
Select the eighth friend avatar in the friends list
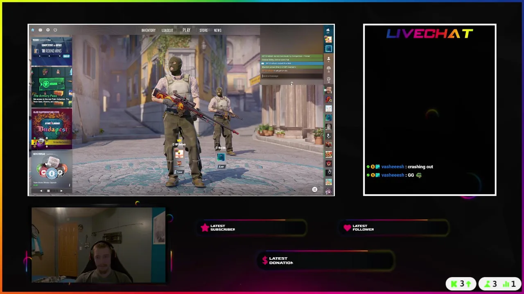tap(329, 154)
